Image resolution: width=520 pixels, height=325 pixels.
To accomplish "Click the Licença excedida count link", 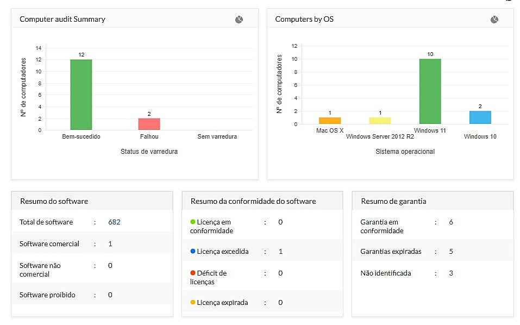I will [280, 252].
